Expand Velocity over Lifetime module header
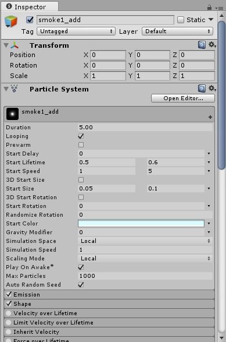The width and height of the screenshot is (226, 342). [x=109, y=313]
